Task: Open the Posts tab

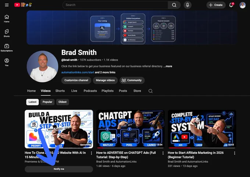Action: 123,91
